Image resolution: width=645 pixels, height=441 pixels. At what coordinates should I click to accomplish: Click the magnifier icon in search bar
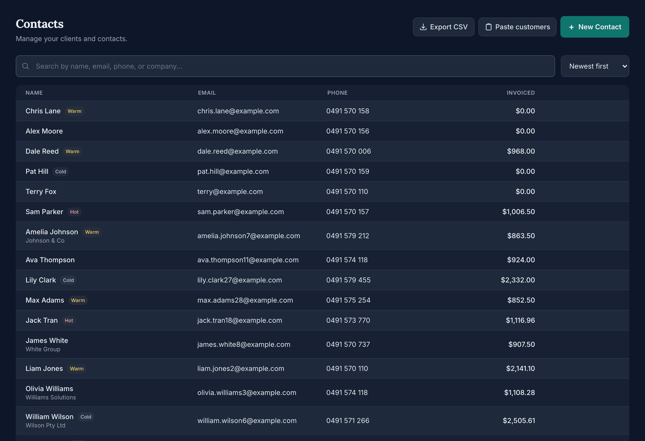(26, 66)
